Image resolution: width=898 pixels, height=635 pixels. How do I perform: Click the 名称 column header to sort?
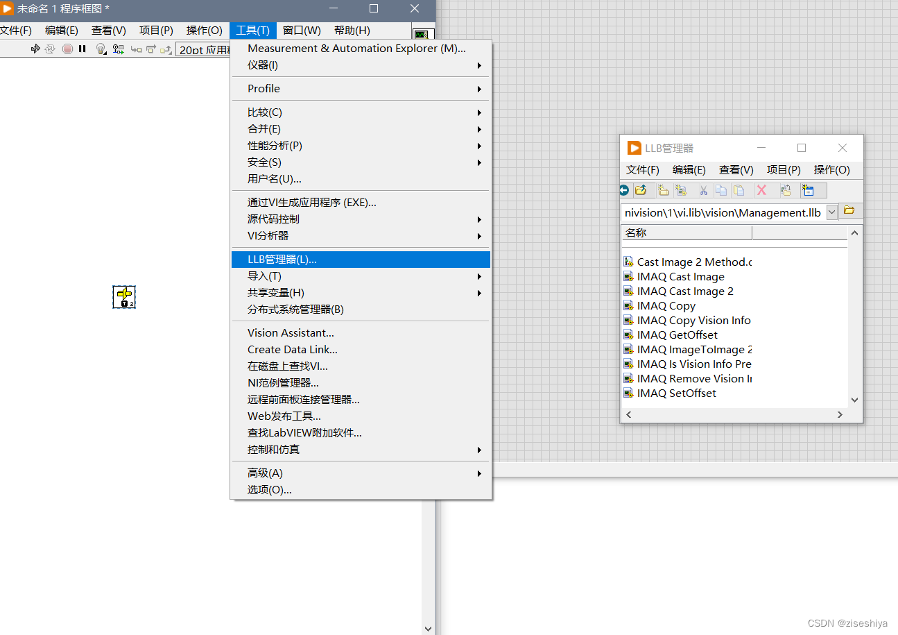[686, 232]
